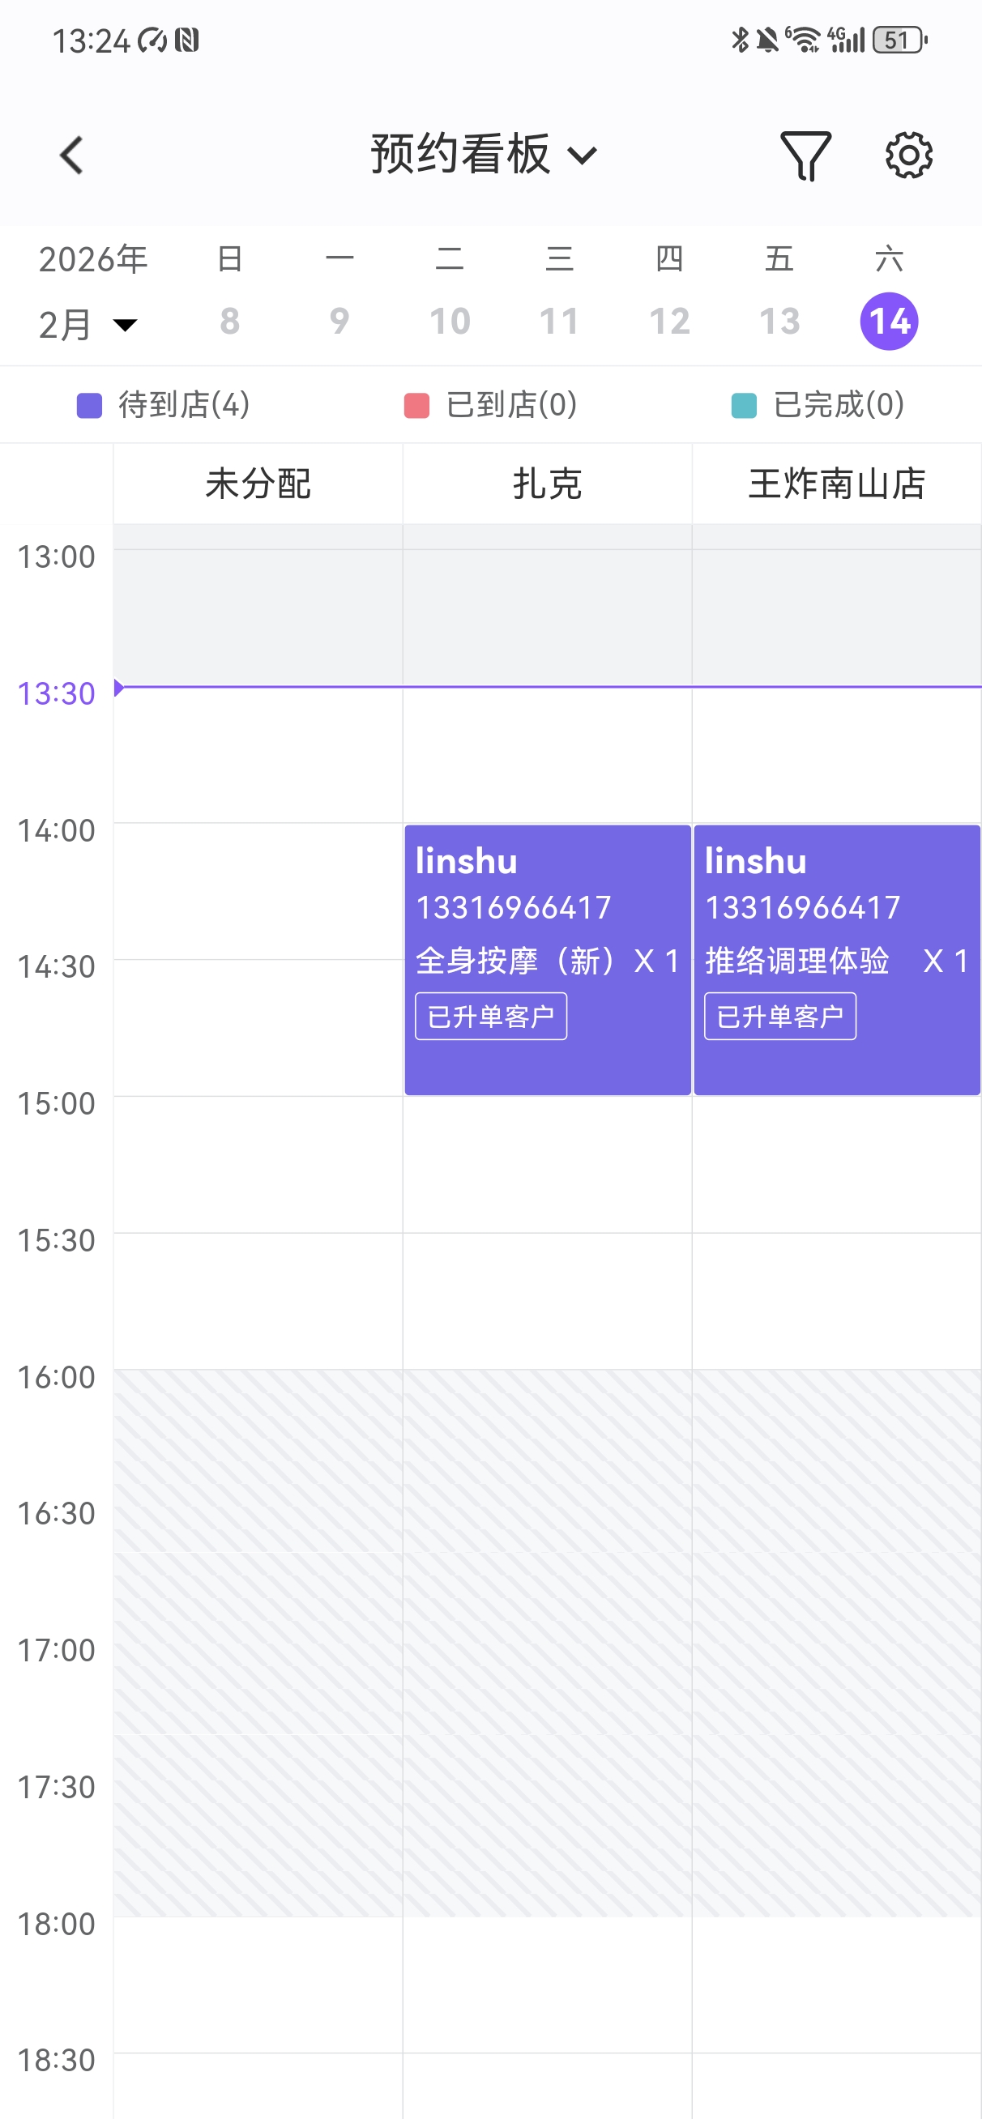Tap the NFC status icon
Image resolution: width=982 pixels, height=2119 pixels.
pyautogui.click(x=187, y=40)
